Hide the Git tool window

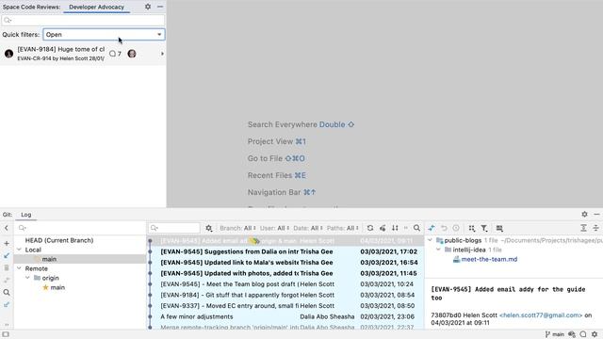tap(596, 214)
